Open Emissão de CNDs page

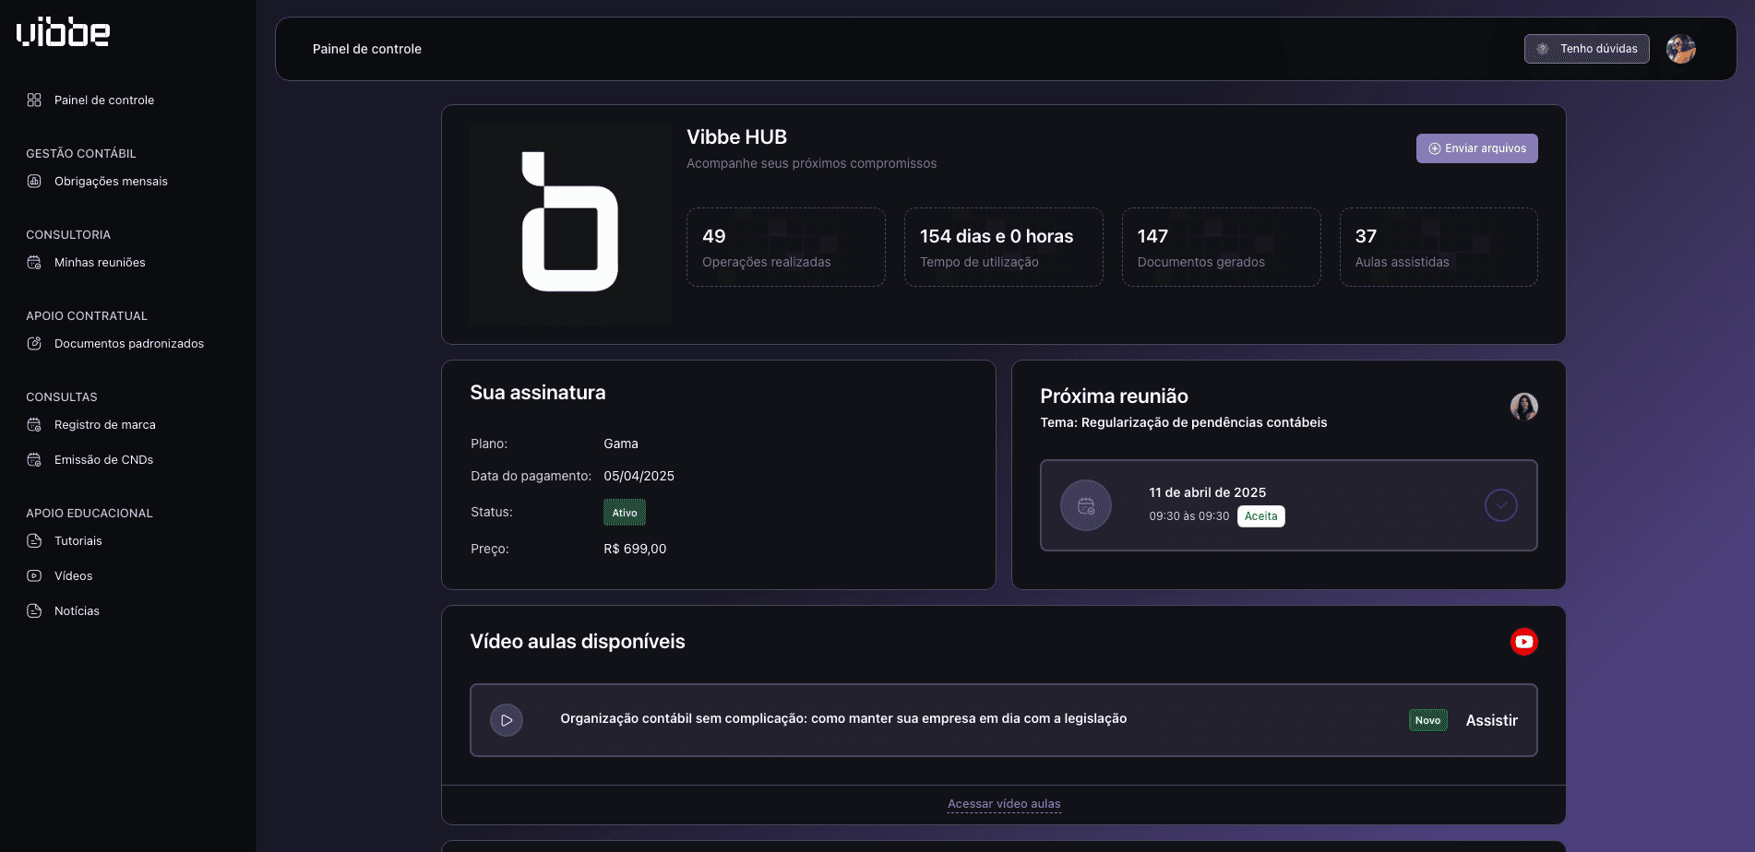103,460
